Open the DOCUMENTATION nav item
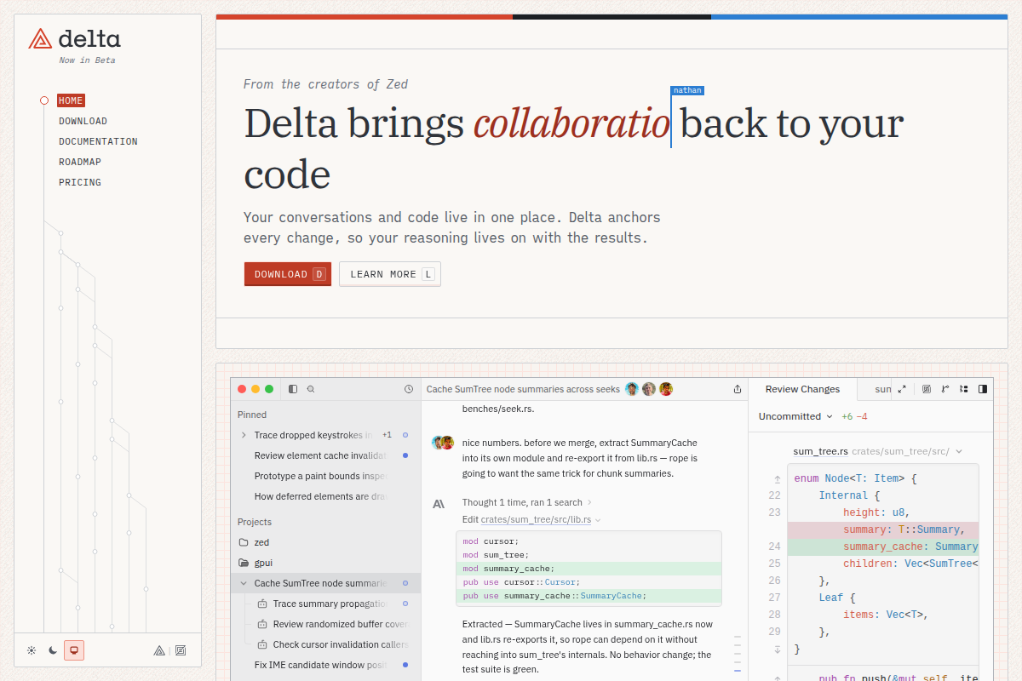The width and height of the screenshot is (1022, 681). click(x=98, y=141)
